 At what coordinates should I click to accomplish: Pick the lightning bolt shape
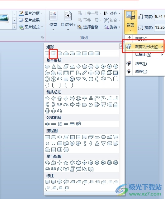85,79
